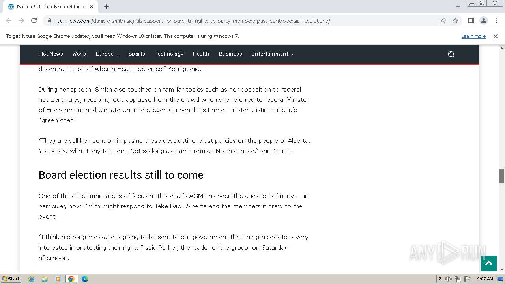Open File Explorer from the taskbar

(x=45, y=279)
